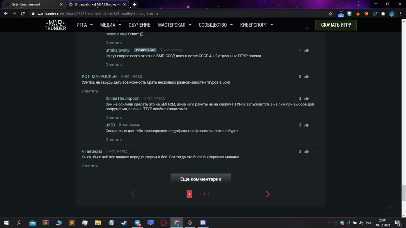The width and height of the screenshot is (406, 228).
Task: Bookmark this page with star icon
Action: point(330,14)
